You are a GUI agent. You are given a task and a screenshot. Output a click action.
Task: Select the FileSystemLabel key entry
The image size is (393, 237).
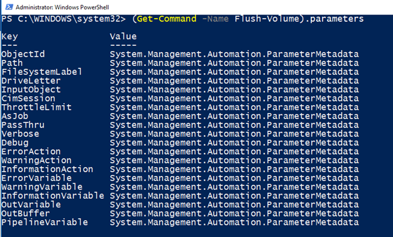pos(42,72)
